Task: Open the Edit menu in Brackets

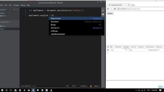Action: 1,5
